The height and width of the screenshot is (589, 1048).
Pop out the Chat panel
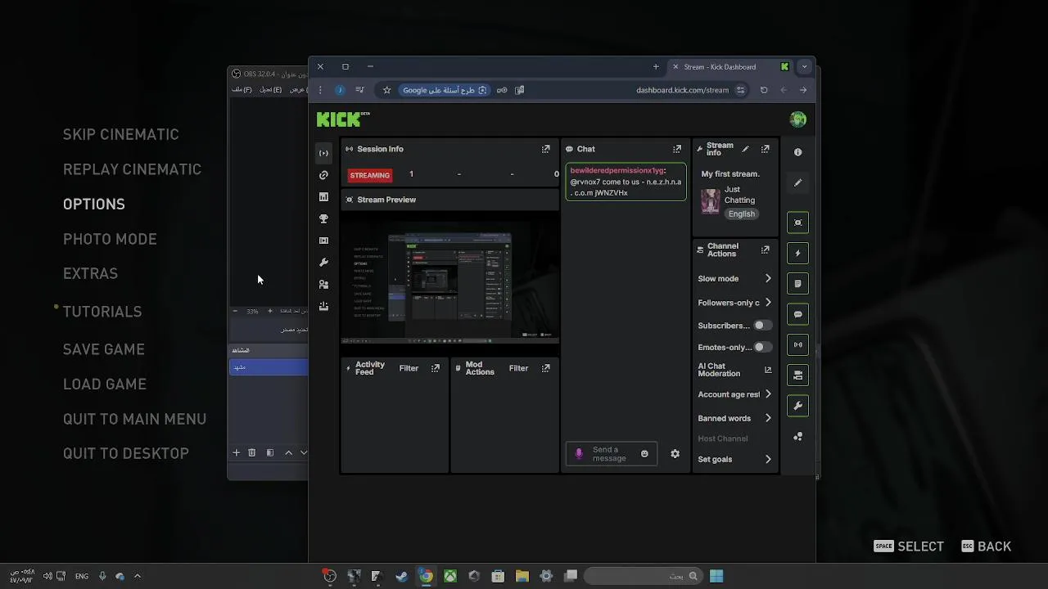point(677,149)
